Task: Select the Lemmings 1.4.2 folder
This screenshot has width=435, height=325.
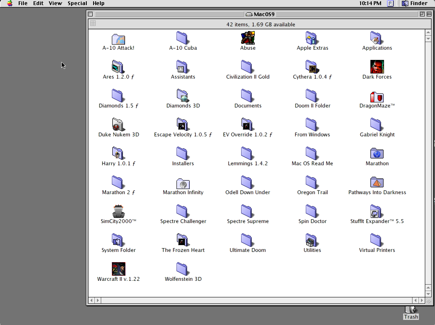Action: click(x=247, y=153)
